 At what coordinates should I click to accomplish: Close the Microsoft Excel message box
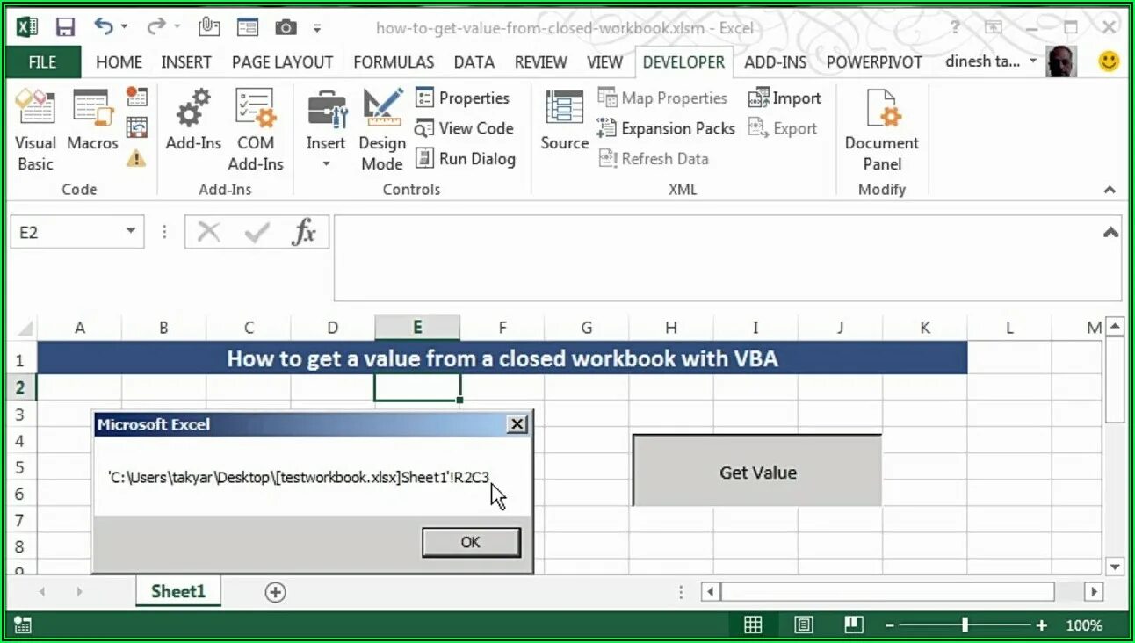(517, 424)
